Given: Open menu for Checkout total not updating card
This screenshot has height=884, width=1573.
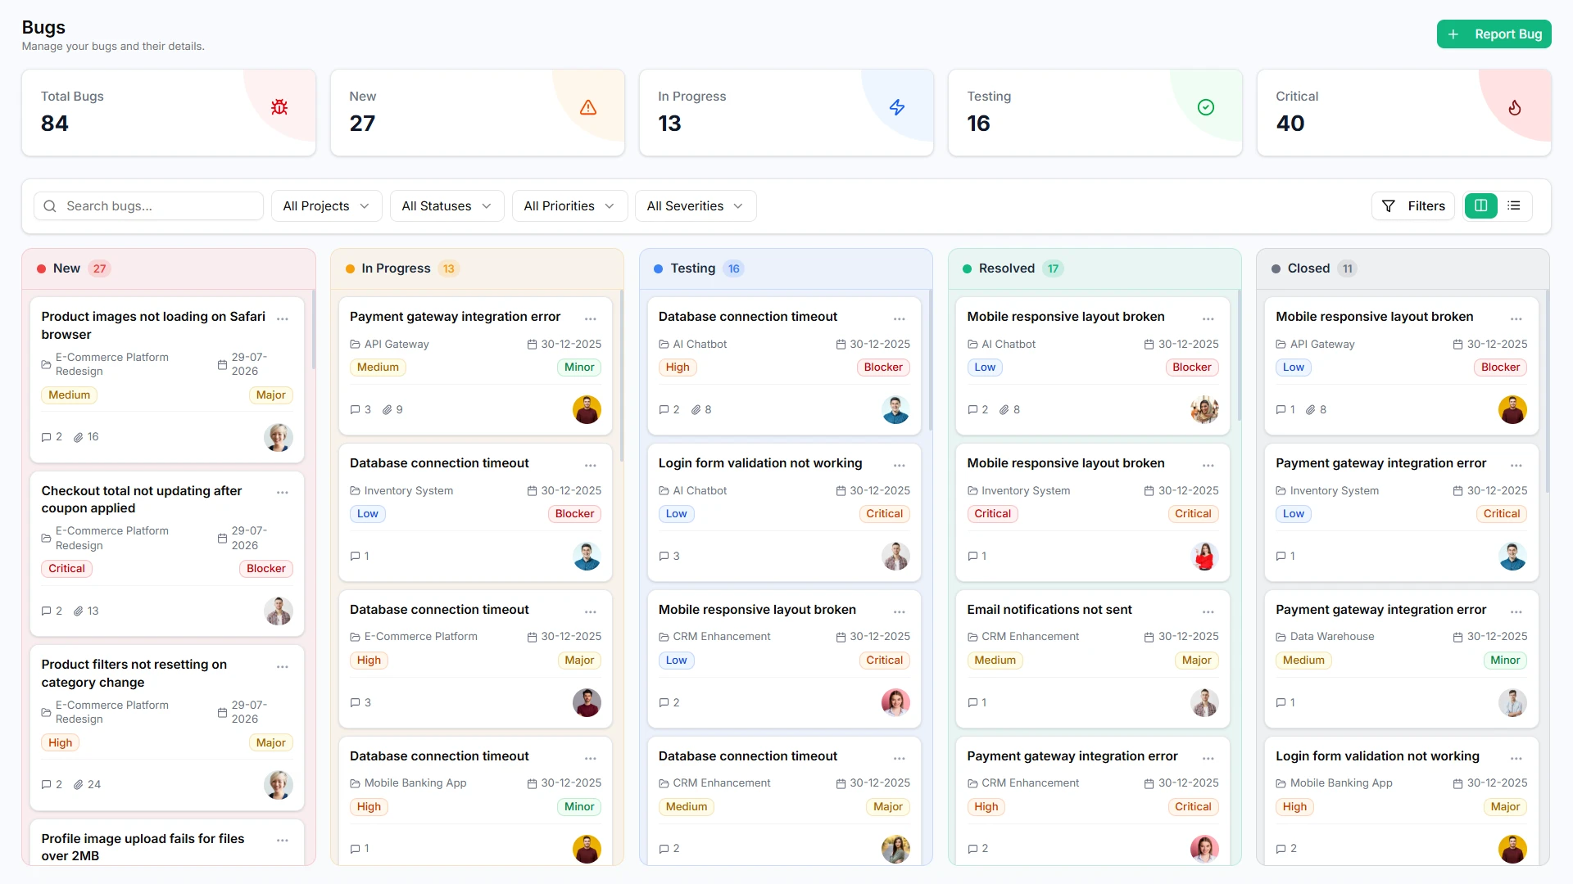Looking at the screenshot, I should point(283,493).
